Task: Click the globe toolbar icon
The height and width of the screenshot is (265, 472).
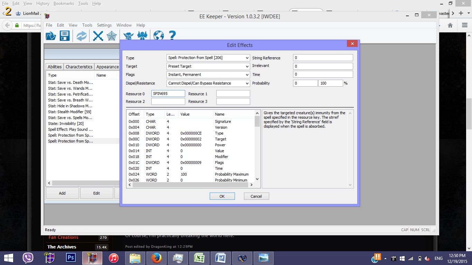Action: click(x=158, y=36)
